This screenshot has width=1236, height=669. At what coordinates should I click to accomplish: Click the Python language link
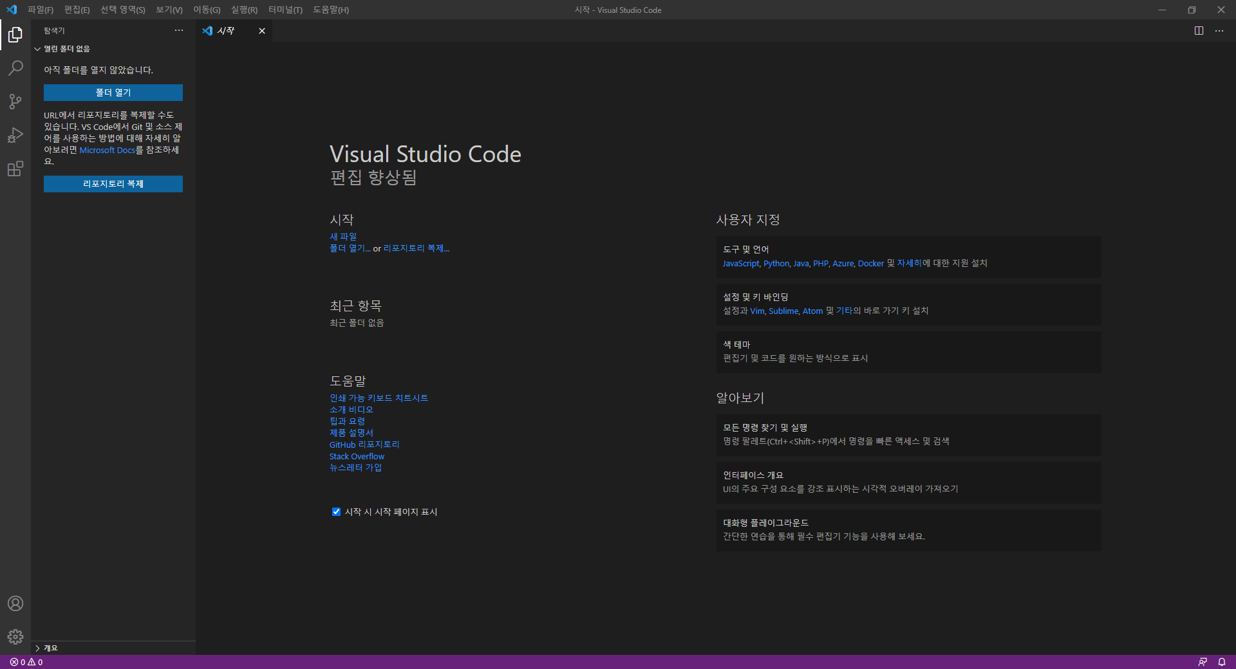coord(776,263)
